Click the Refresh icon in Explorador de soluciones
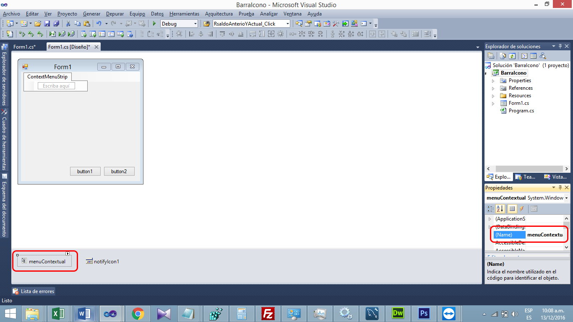This screenshot has width=573, height=322. (x=512, y=55)
